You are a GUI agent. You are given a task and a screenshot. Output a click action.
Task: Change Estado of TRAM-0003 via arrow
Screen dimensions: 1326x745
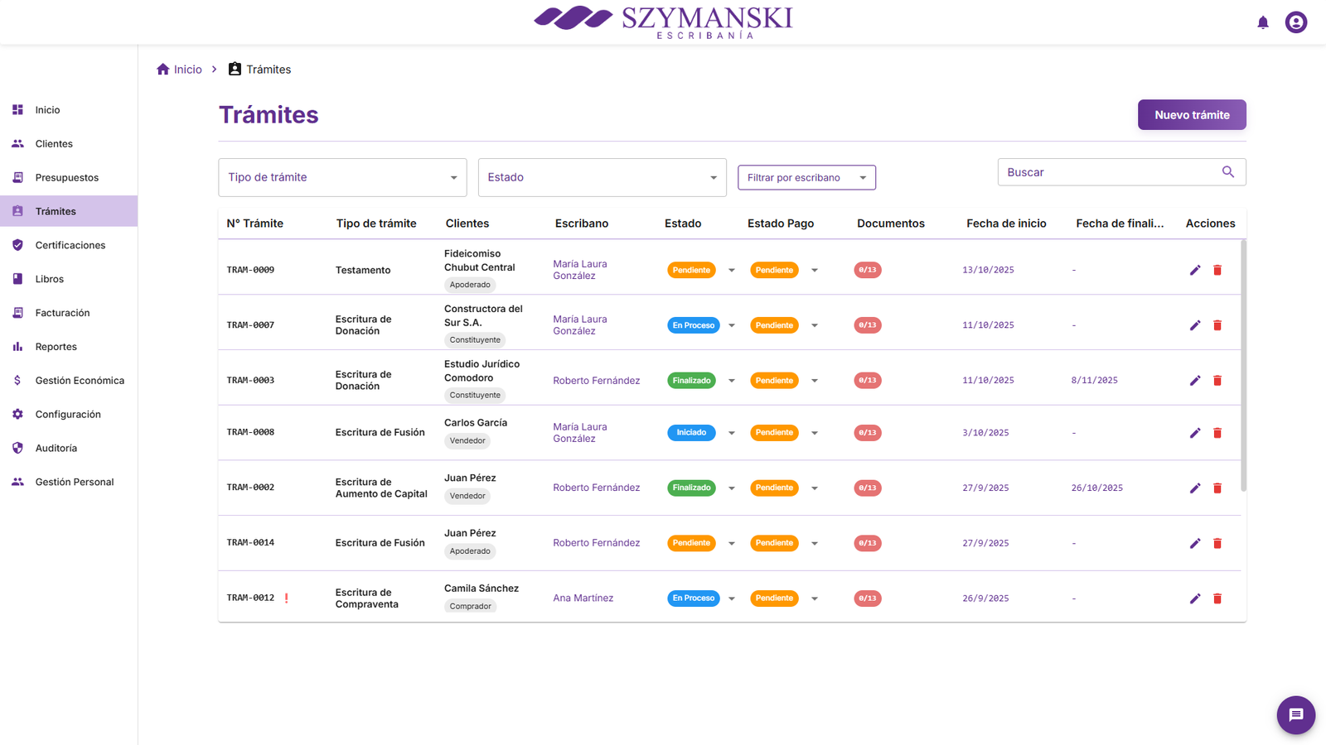pyautogui.click(x=731, y=381)
